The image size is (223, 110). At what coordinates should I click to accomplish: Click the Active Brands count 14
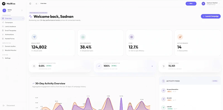click(179, 47)
